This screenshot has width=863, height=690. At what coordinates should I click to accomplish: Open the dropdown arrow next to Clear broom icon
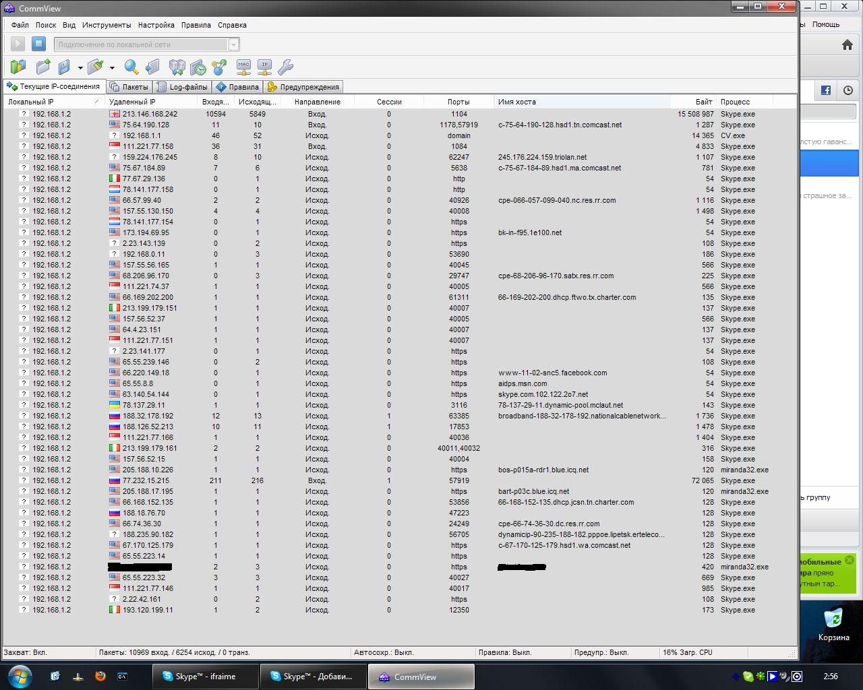112,67
